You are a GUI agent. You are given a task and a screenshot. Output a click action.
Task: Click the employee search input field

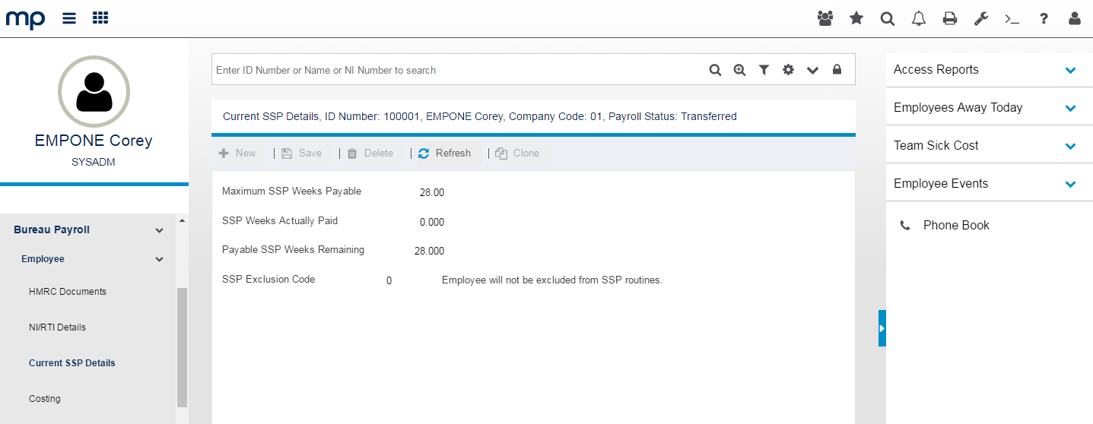(456, 70)
